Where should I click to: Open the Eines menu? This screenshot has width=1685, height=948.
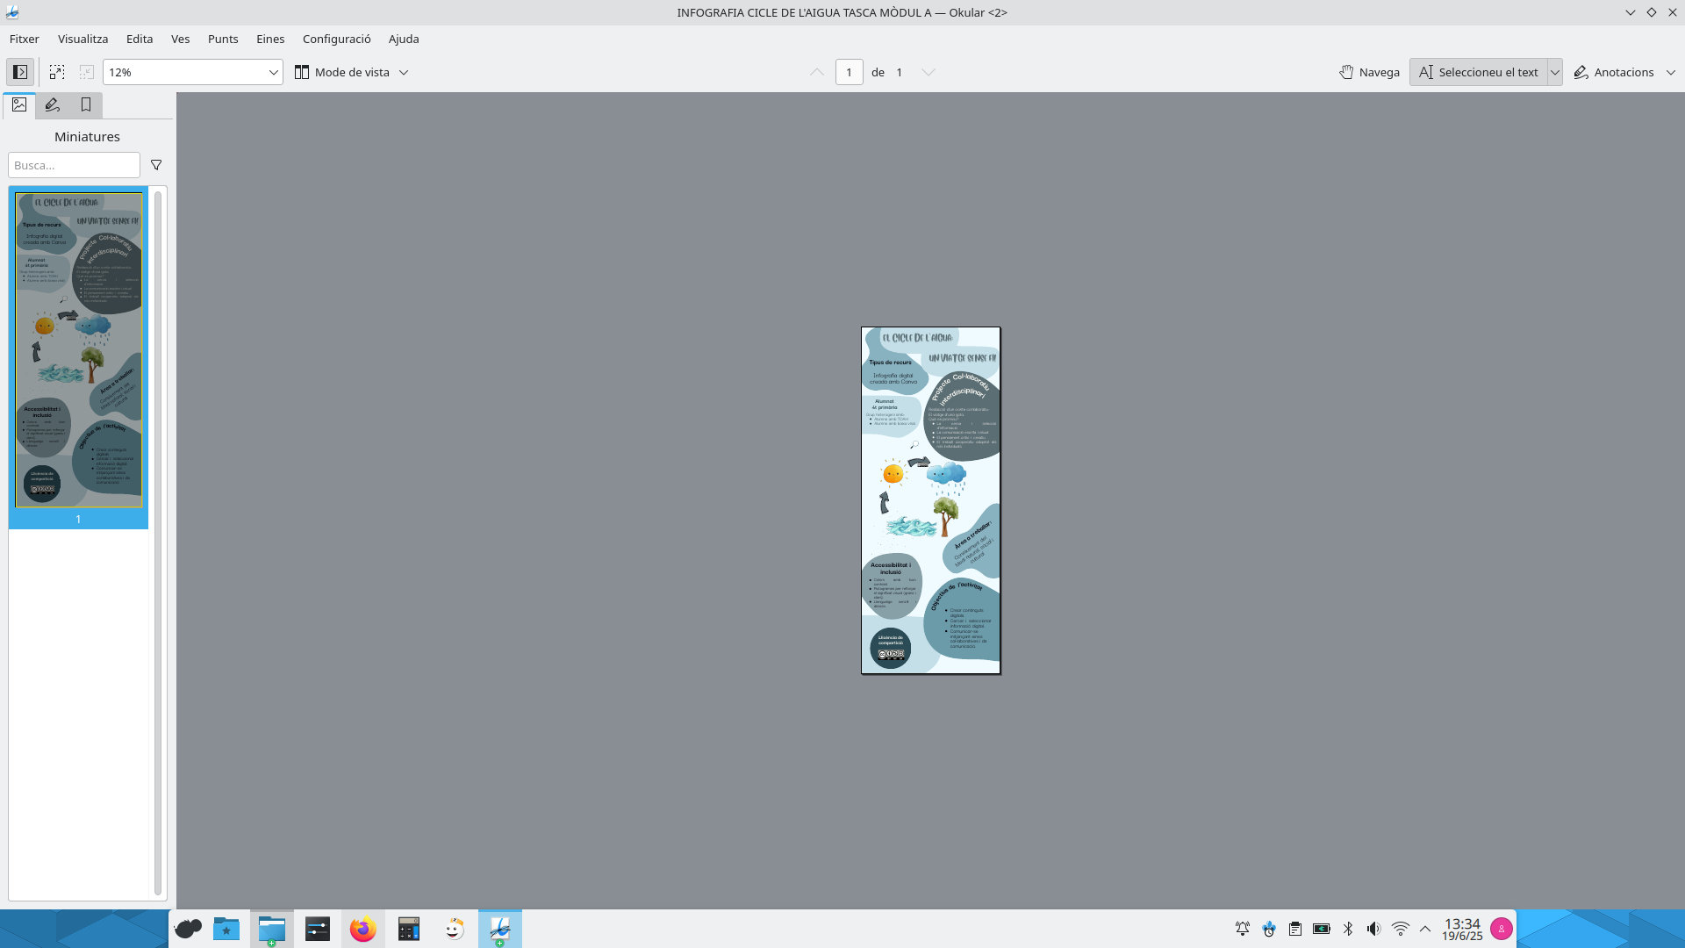point(270,39)
